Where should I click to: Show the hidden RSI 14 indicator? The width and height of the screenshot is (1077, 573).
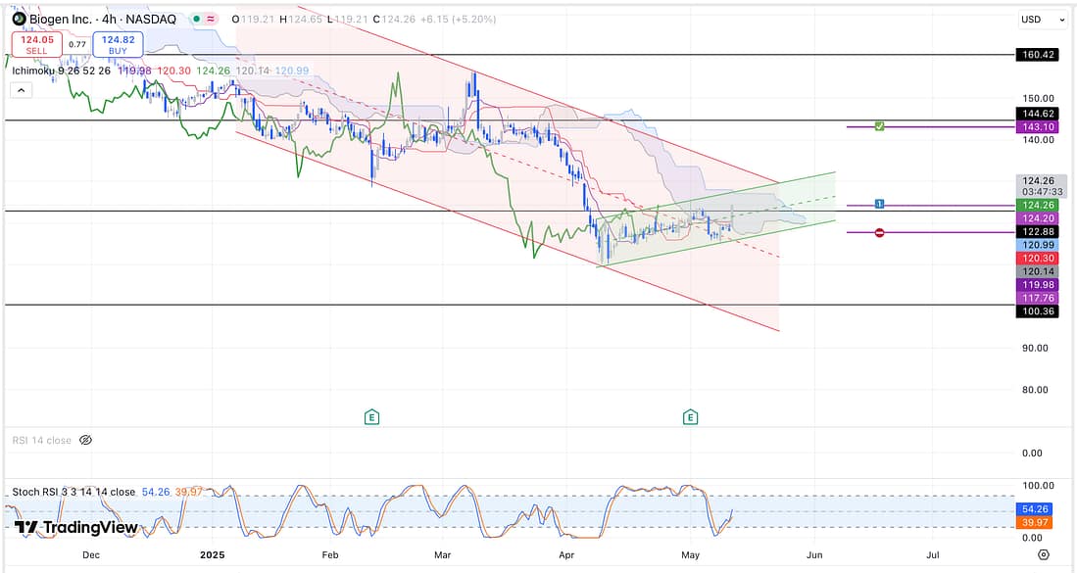[85, 441]
